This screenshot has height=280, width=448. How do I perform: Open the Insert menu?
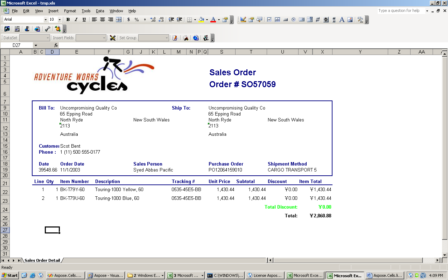(x=54, y=11)
